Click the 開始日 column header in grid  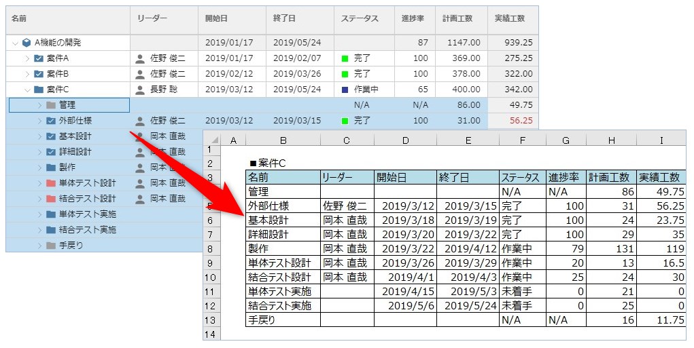click(217, 19)
